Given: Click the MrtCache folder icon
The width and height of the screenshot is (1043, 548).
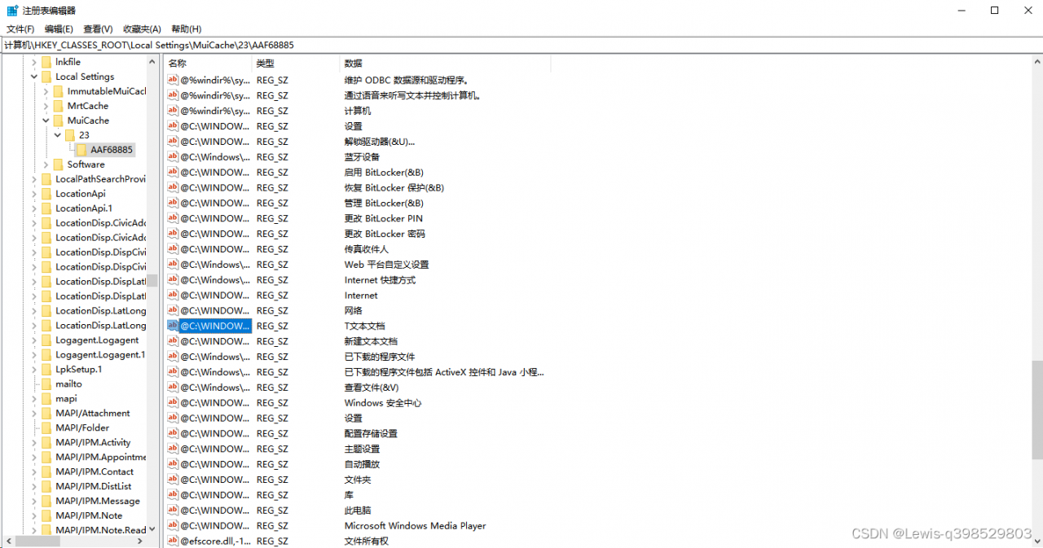Looking at the screenshot, I should coord(58,106).
